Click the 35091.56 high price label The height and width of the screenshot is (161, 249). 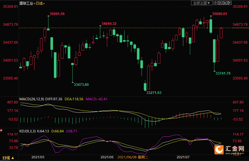point(57,14)
